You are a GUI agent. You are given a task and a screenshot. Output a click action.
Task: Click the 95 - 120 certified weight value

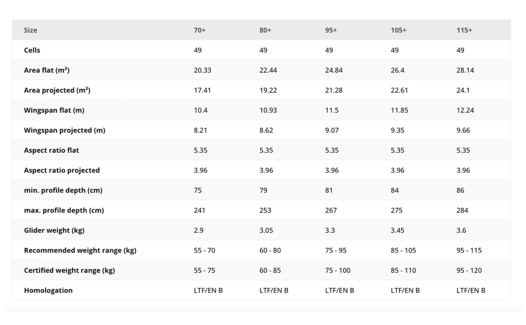pos(469,270)
